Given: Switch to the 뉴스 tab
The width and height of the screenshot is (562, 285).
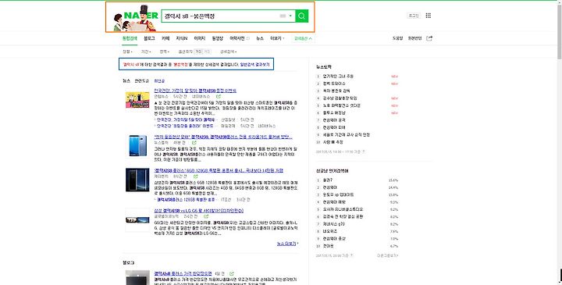Looking at the screenshot, I should pyautogui.click(x=260, y=38).
